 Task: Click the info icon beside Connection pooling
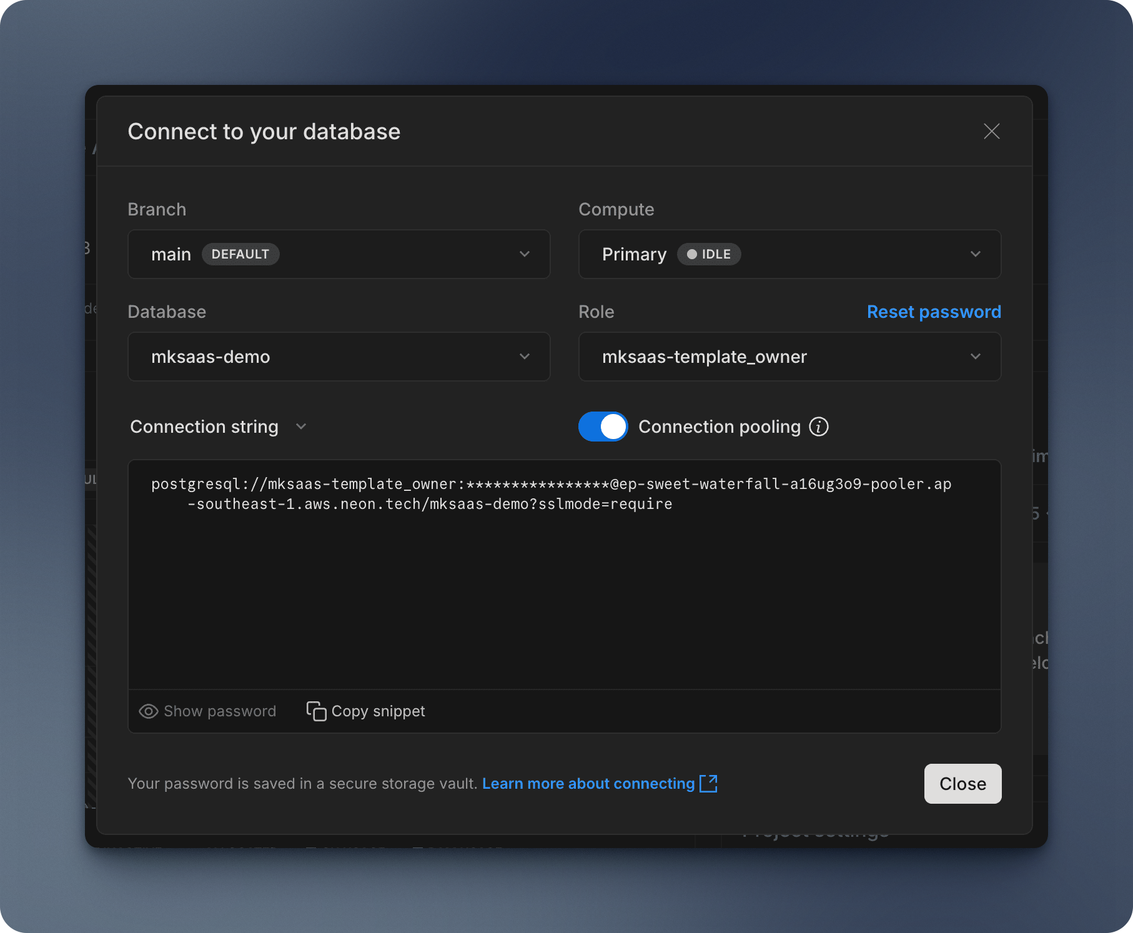pyautogui.click(x=818, y=427)
